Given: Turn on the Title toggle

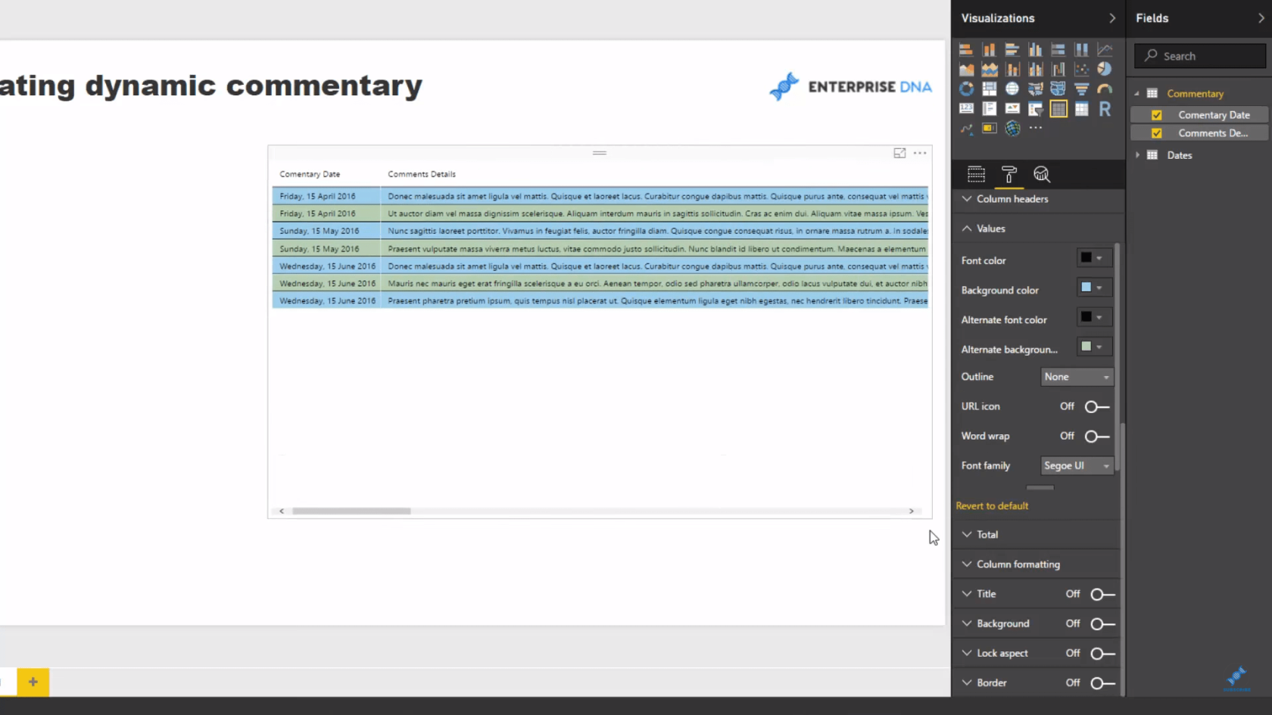Looking at the screenshot, I should (x=1102, y=595).
